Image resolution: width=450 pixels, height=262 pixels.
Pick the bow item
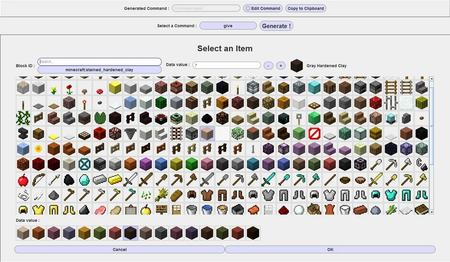click(x=38, y=180)
